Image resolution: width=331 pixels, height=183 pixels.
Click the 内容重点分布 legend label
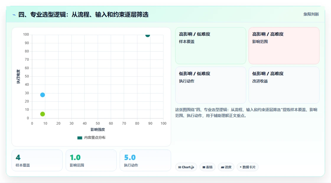[x=95, y=138]
